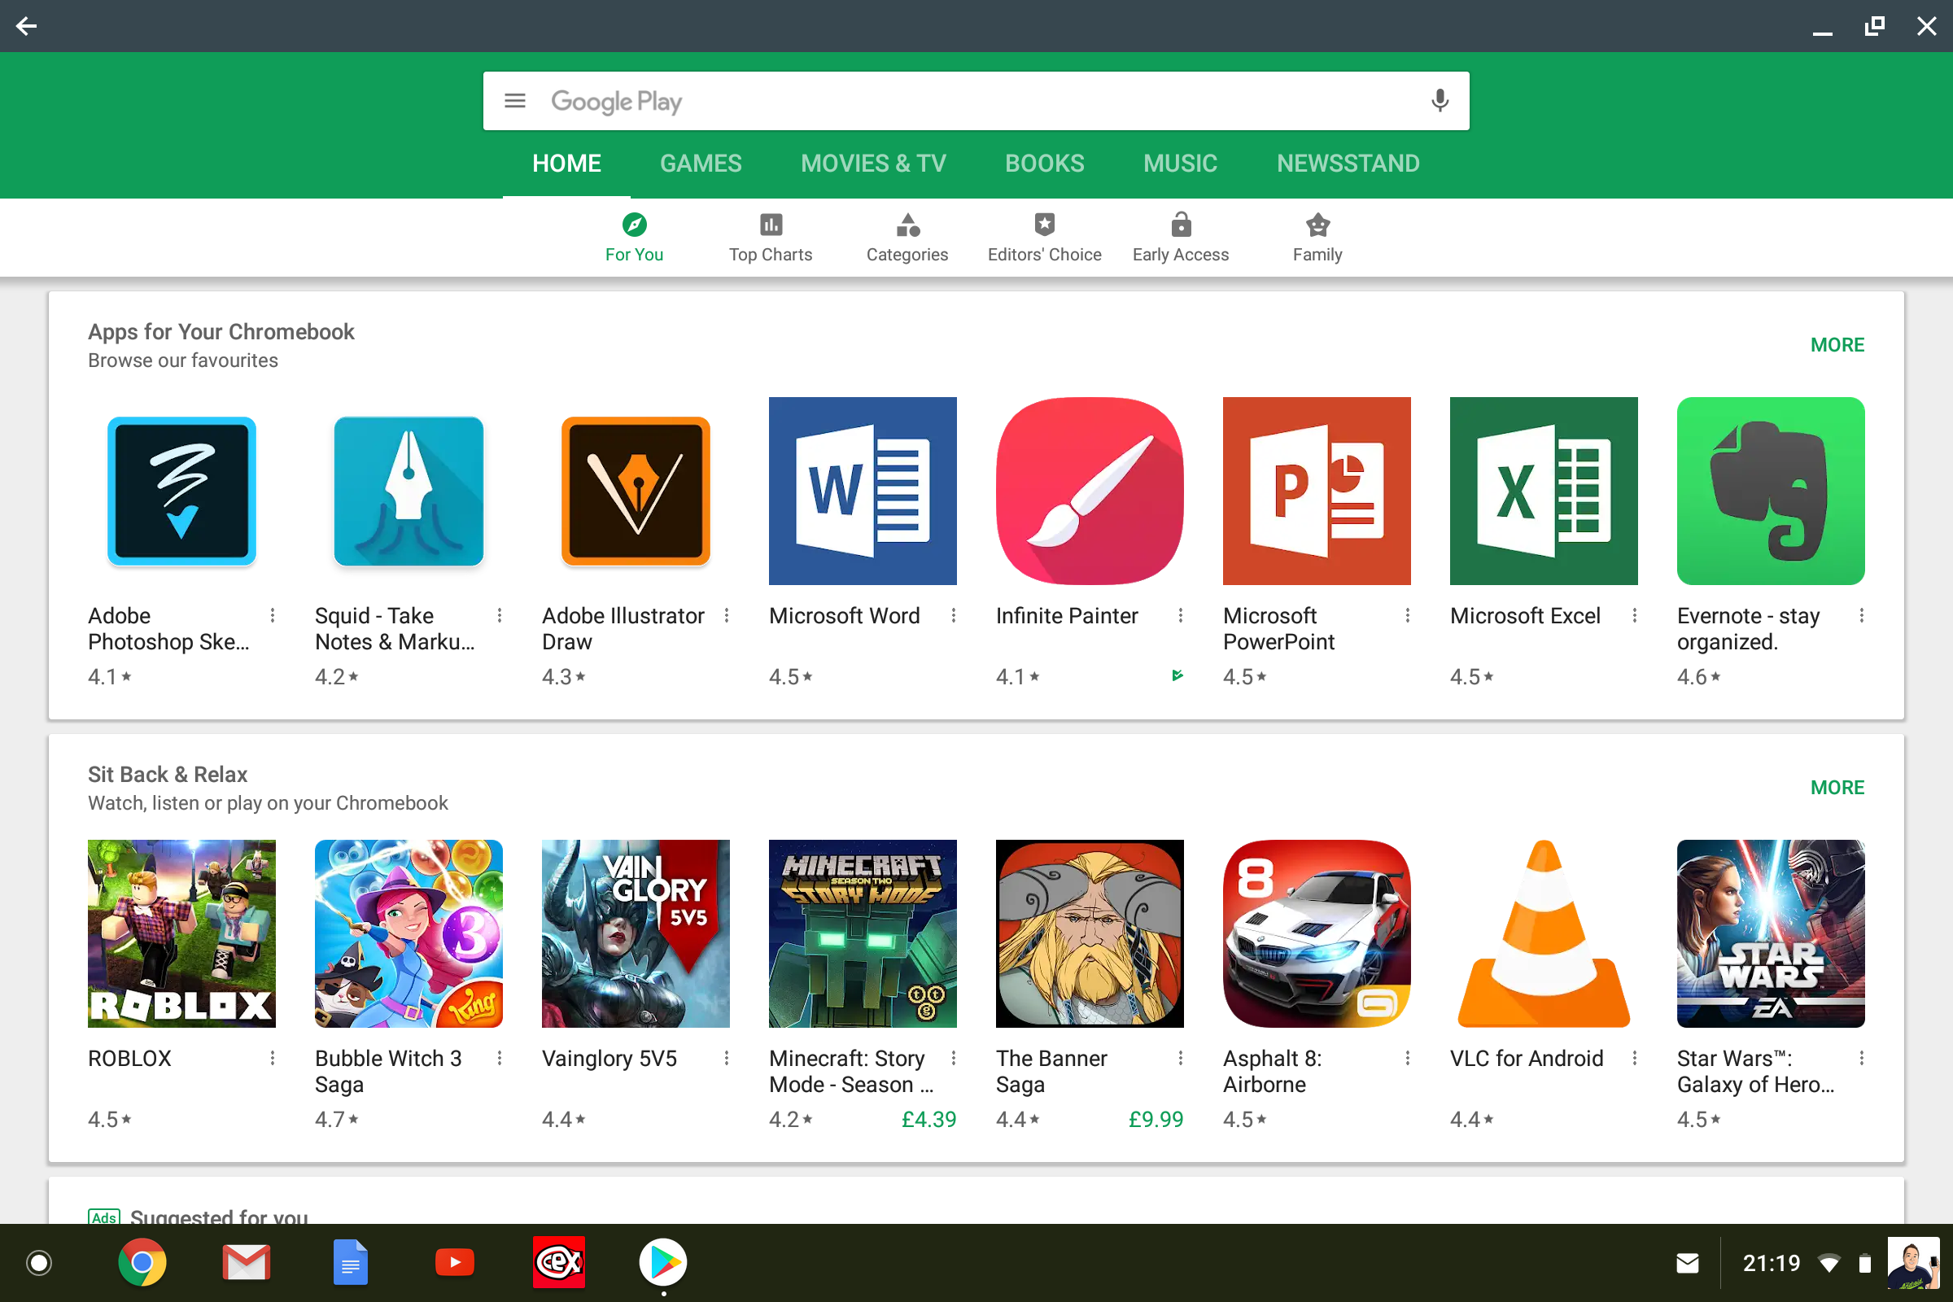This screenshot has height=1302, width=1953.
Task: Open overflow menu for Microsoft Word
Action: coord(953,615)
